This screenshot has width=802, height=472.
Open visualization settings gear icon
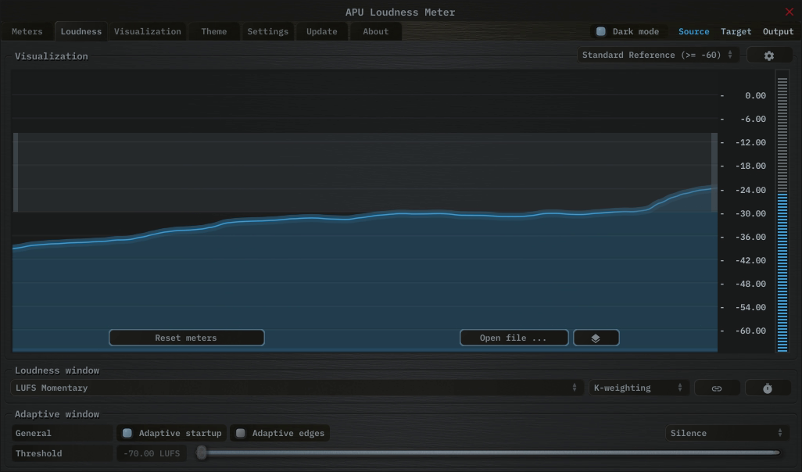(x=768, y=55)
